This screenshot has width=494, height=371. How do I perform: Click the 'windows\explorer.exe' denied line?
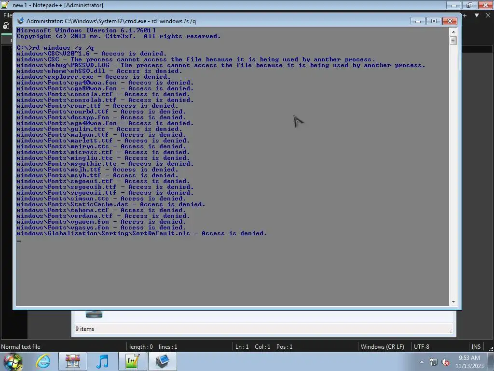[94, 77]
